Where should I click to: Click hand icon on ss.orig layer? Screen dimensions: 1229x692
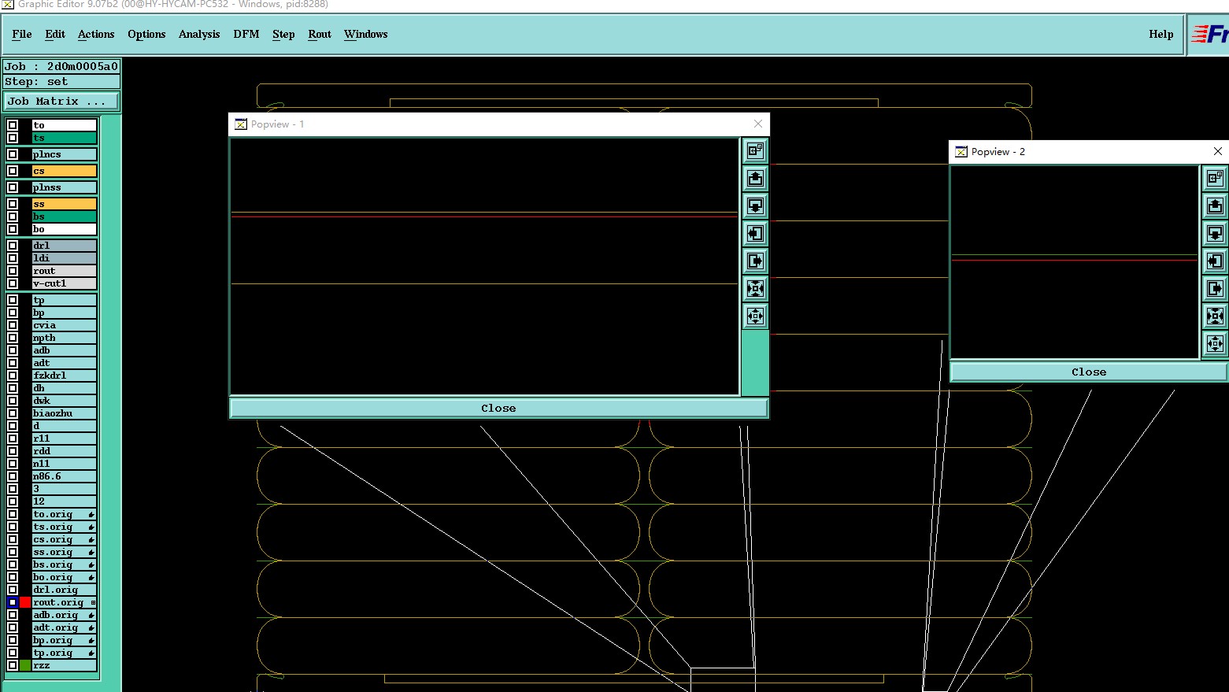(91, 552)
